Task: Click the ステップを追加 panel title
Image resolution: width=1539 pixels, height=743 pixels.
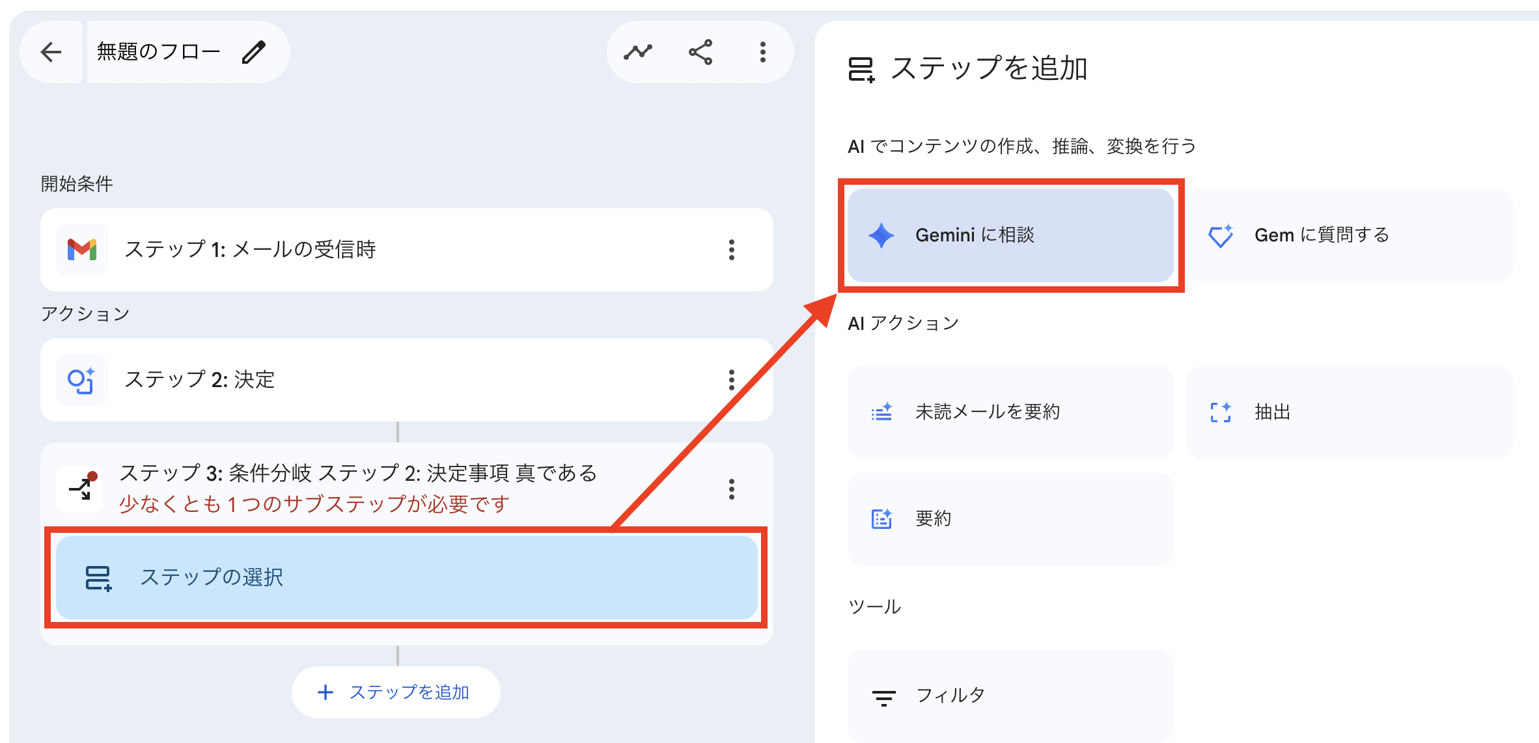Action: click(x=989, y=69)
